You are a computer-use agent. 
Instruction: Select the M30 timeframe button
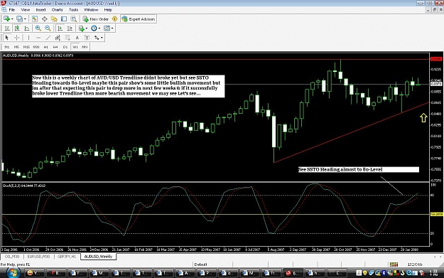tap(36, 47)
